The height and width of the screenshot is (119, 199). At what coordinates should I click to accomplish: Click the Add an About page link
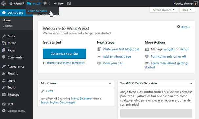(117, 57)
